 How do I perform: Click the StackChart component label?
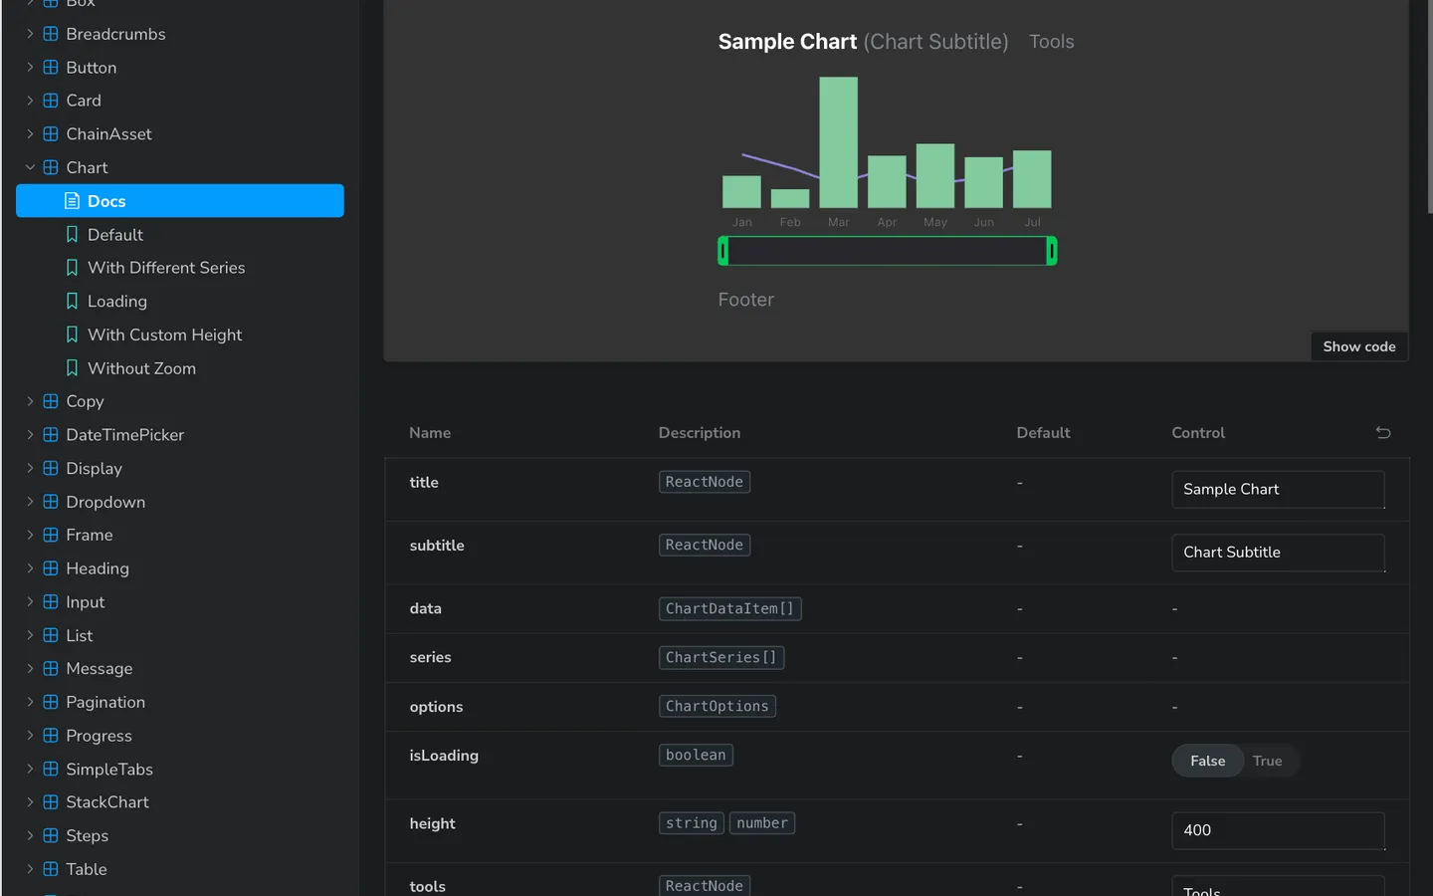(x=107, y=802)
